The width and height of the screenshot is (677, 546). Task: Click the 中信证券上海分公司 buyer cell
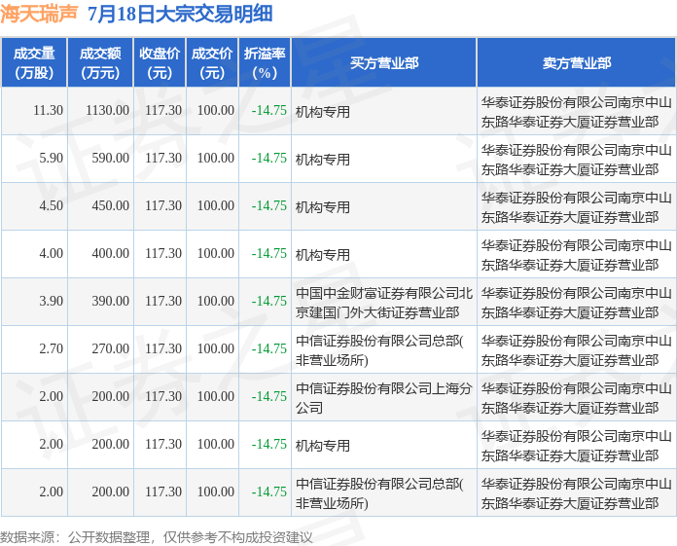coord(384,398)
